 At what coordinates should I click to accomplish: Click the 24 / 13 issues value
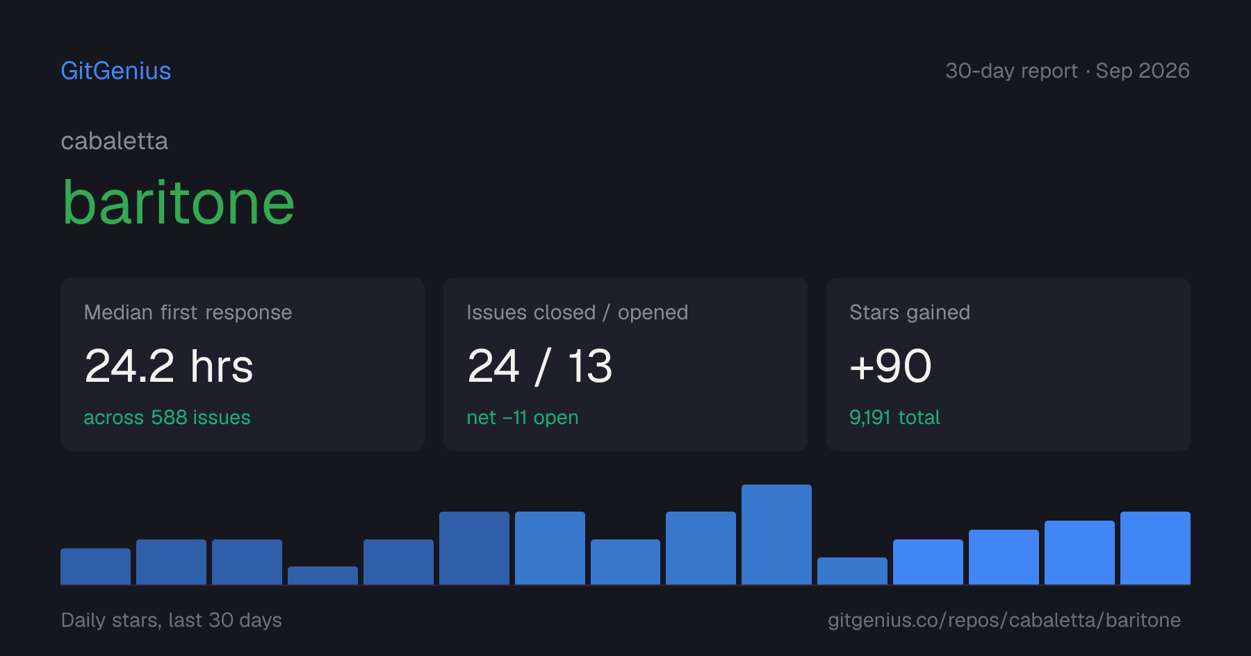pos(540,366)
